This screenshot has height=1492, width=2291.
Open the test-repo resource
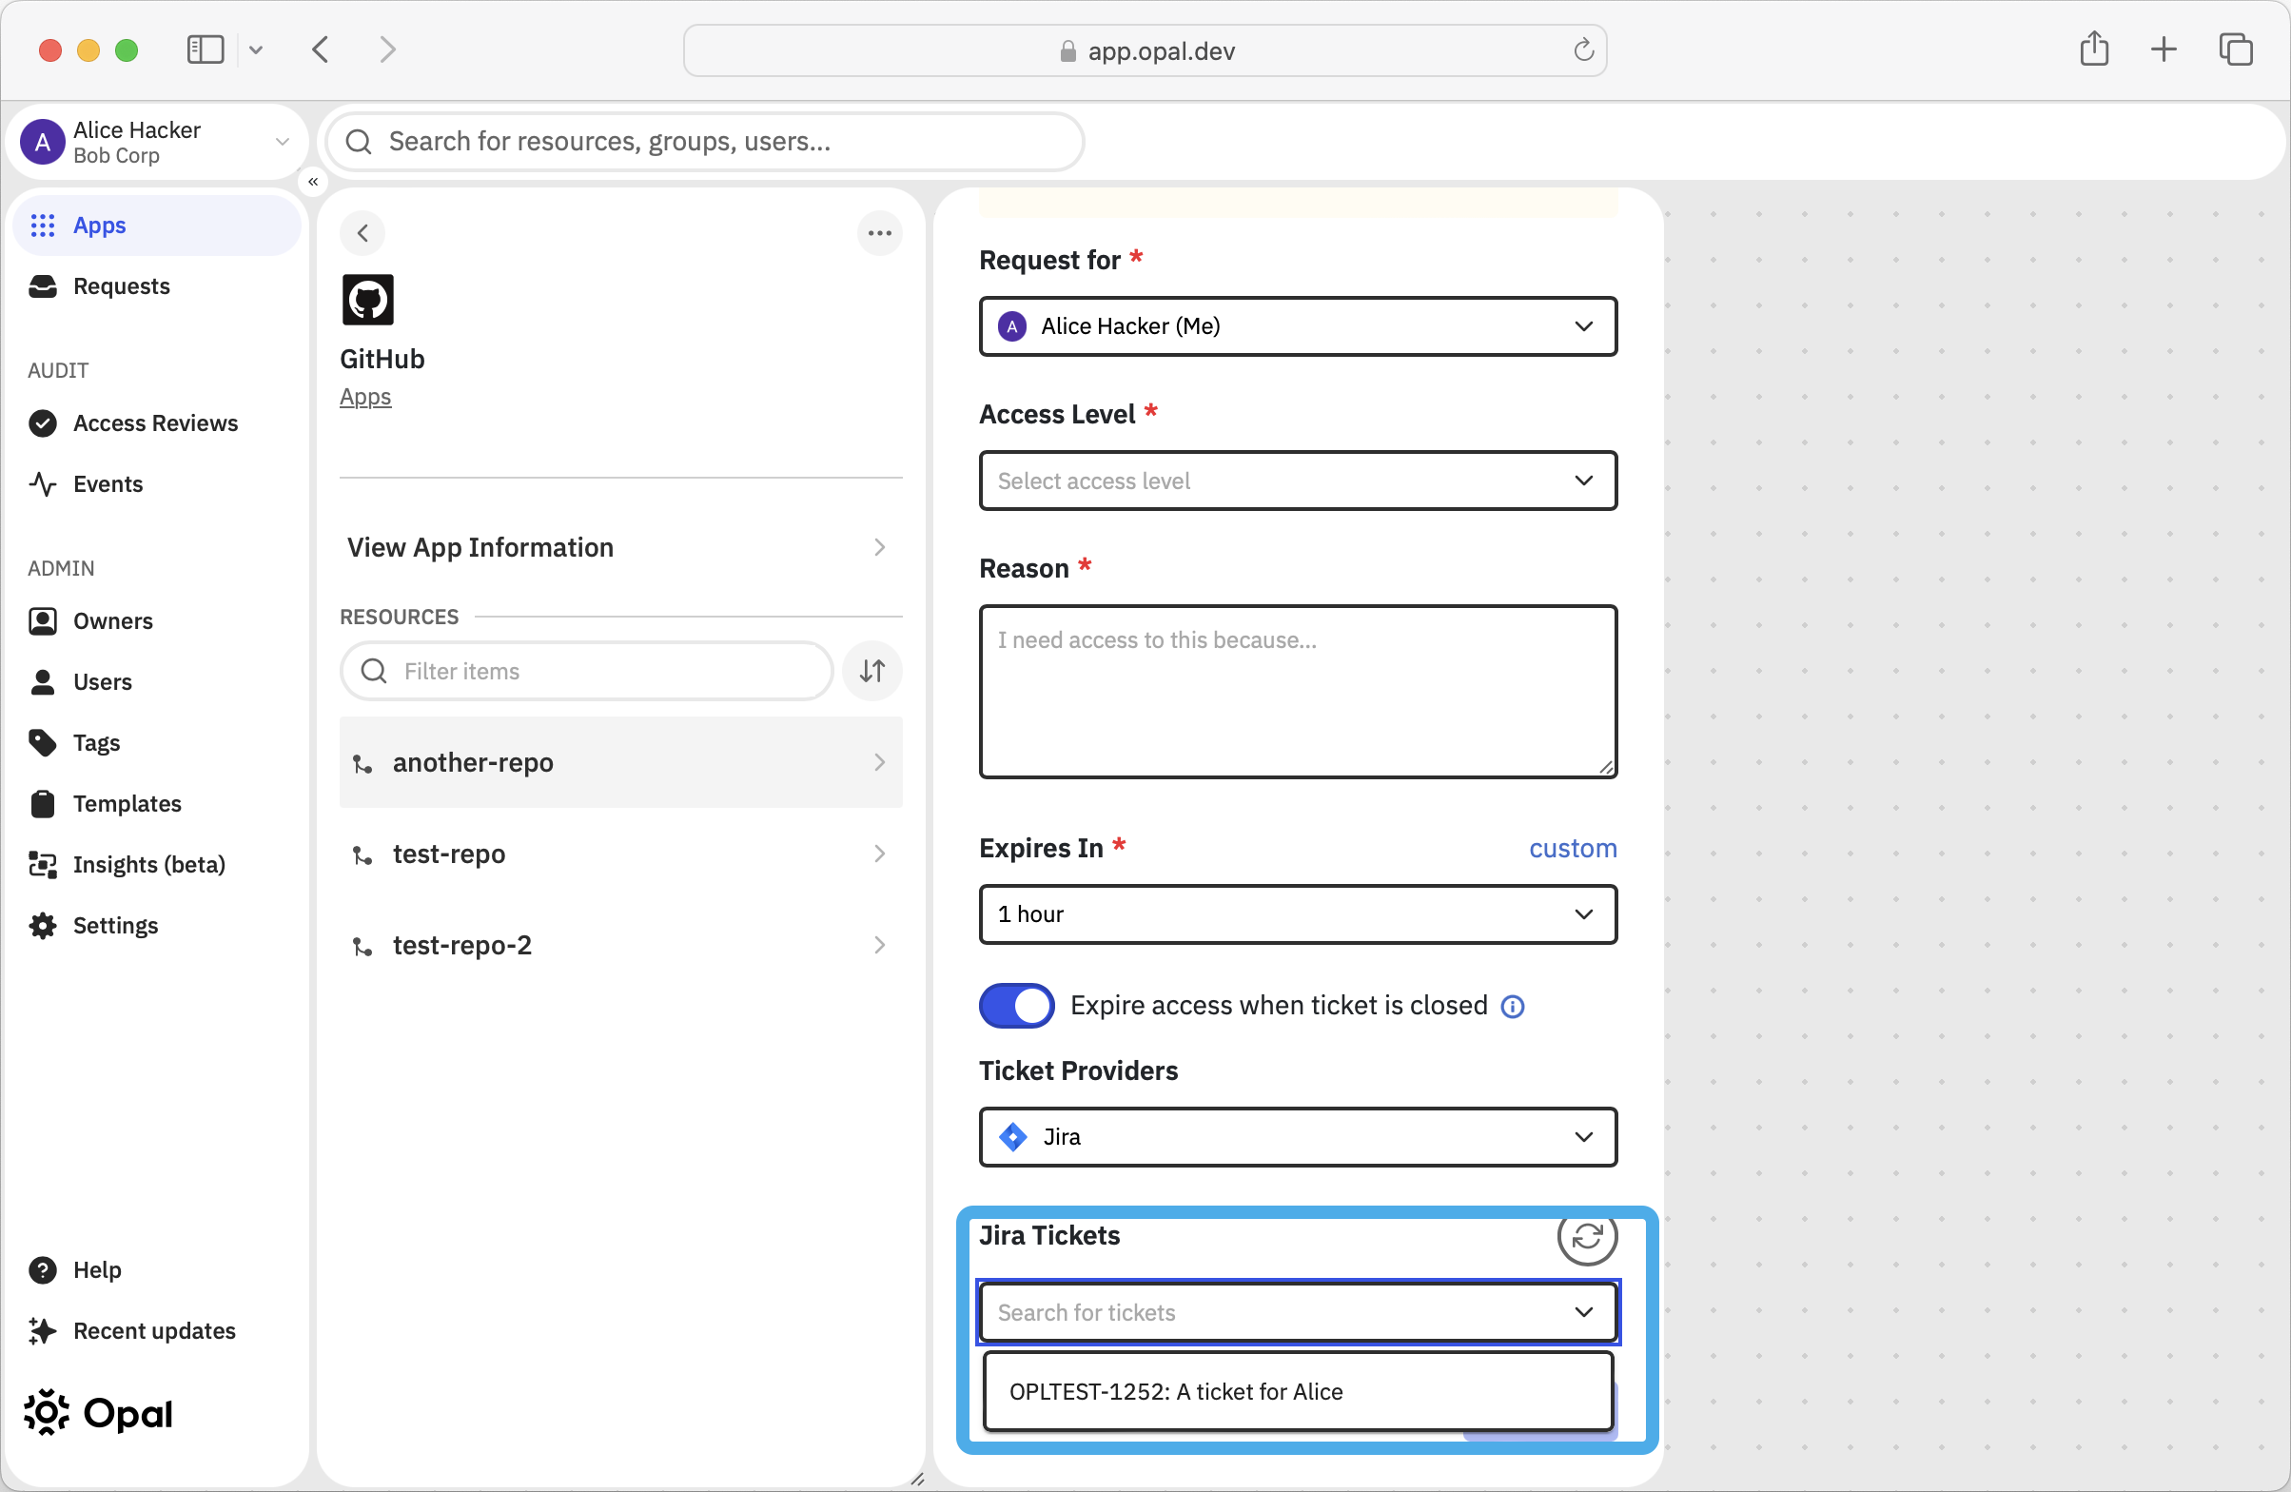coord(620,854)
